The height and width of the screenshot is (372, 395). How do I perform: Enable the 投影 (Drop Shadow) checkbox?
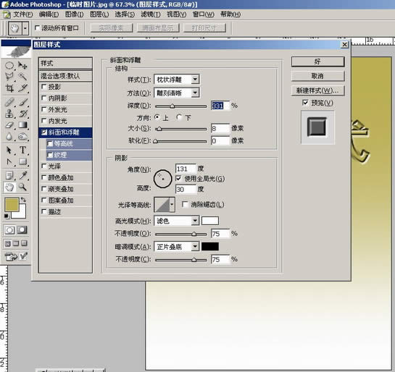[43, 87]
